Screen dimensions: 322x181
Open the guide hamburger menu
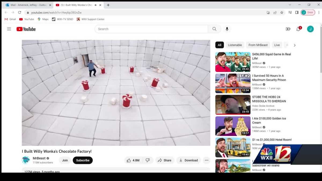9,29
